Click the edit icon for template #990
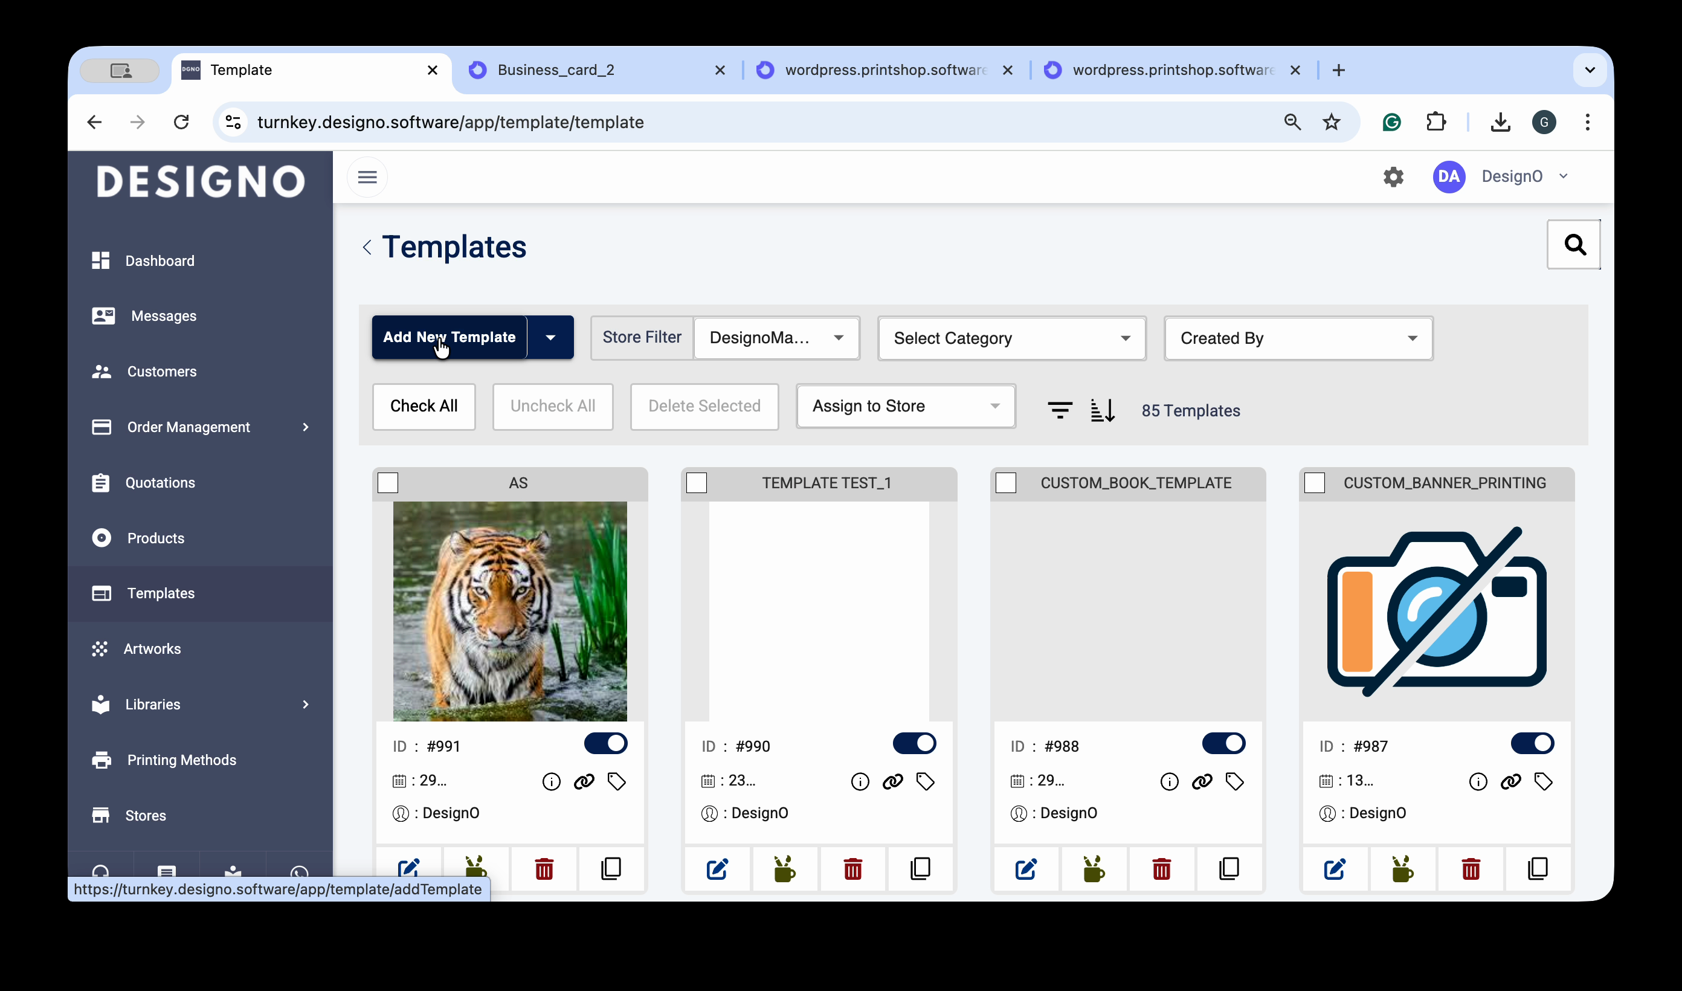 pyautogui.click(x=717, y=869)
